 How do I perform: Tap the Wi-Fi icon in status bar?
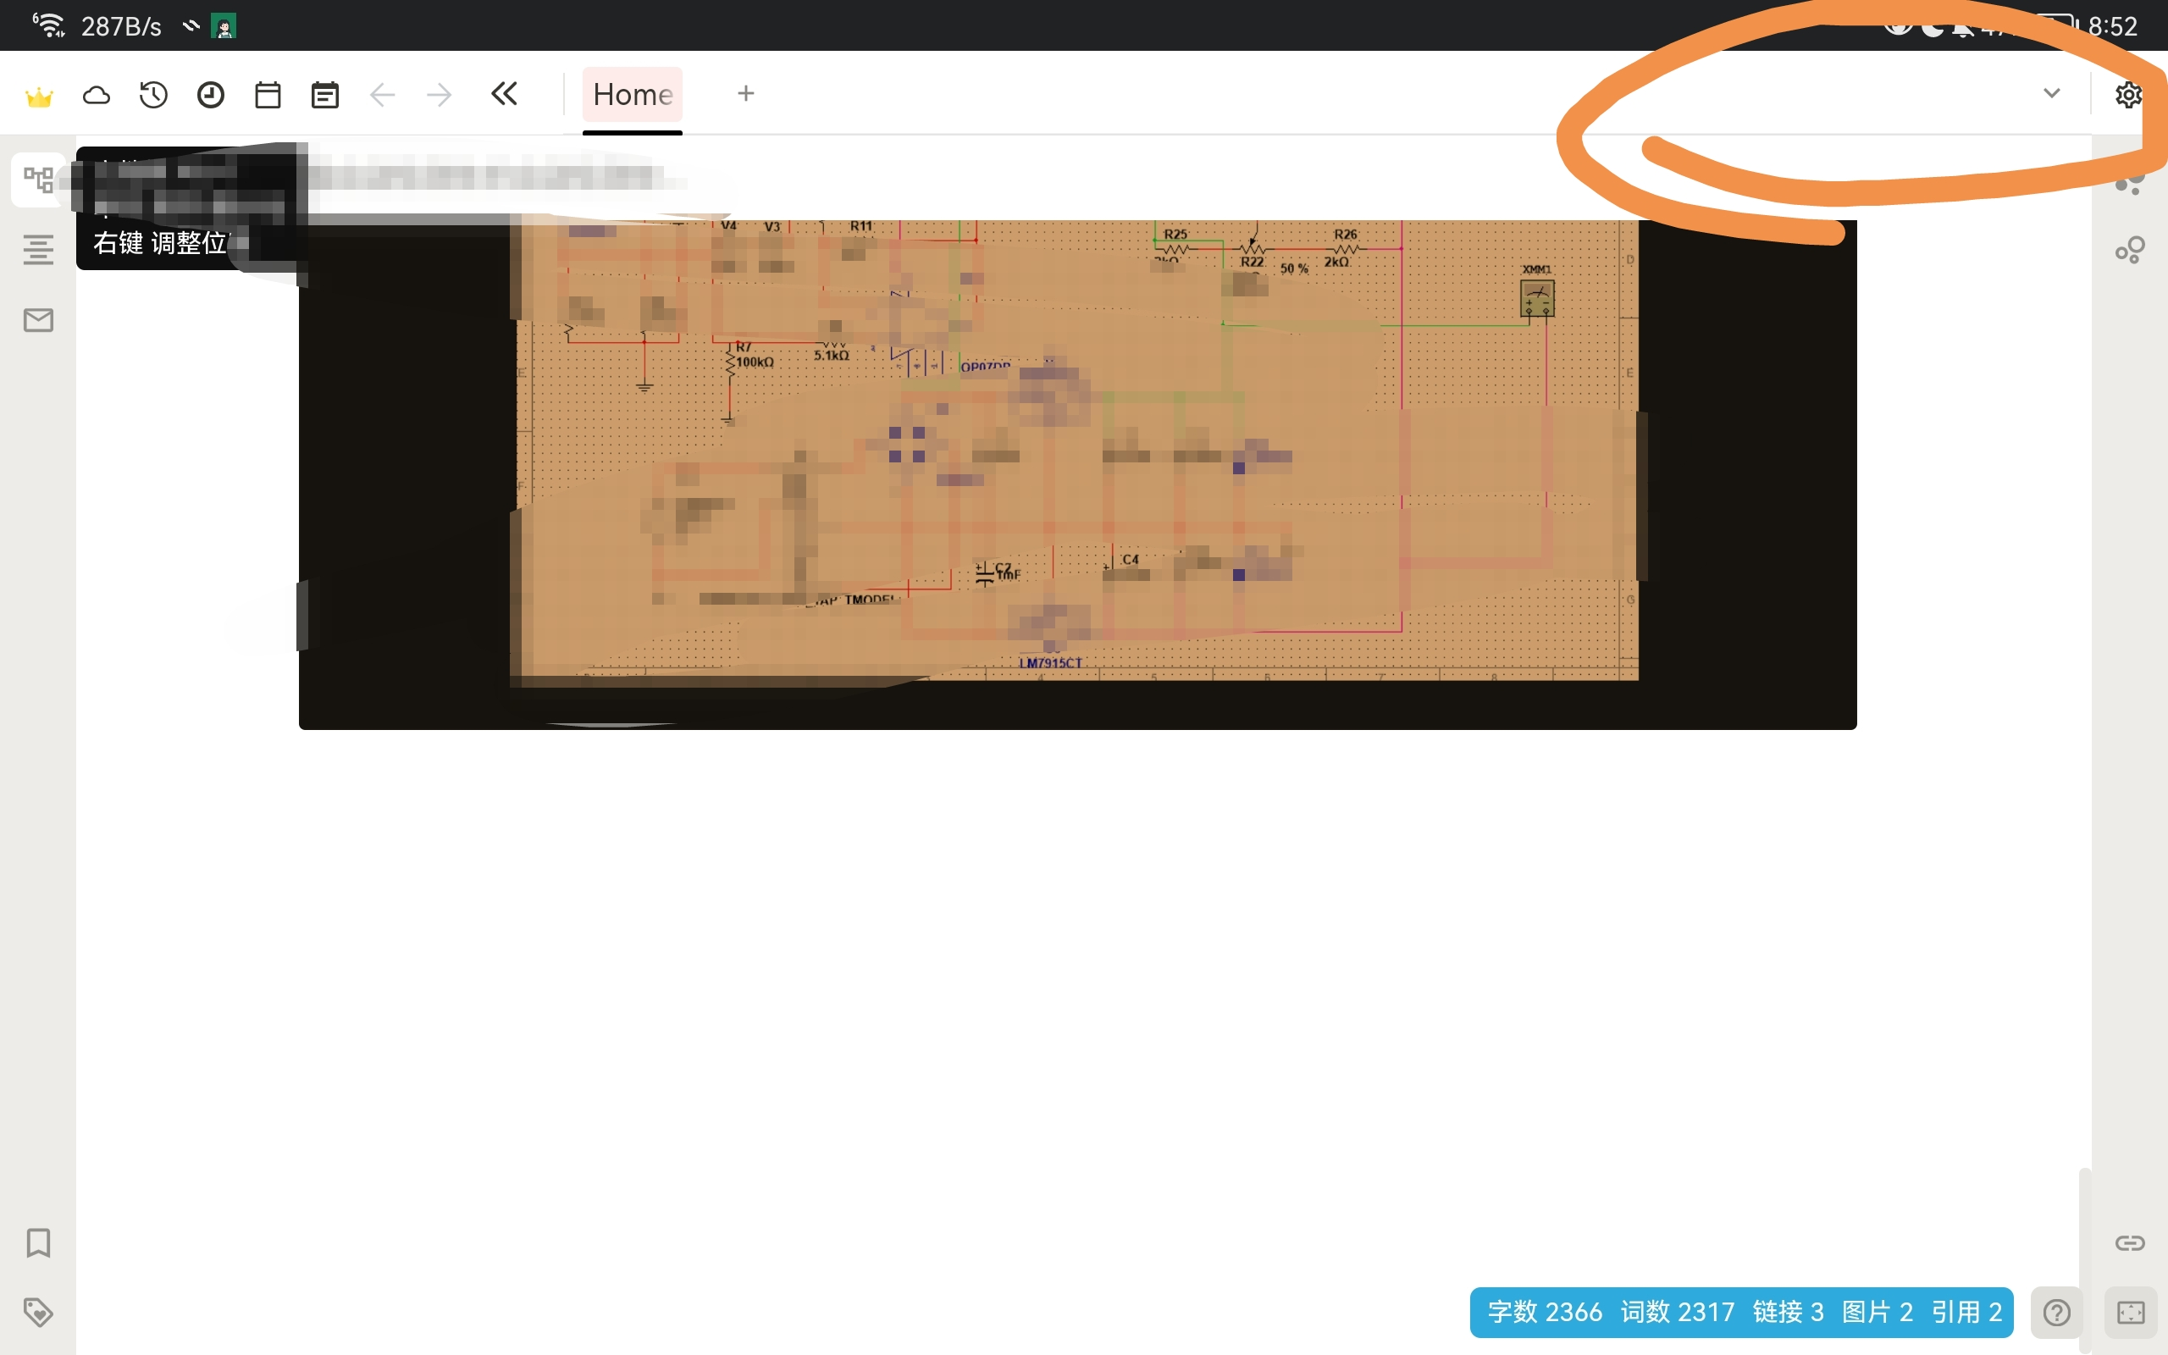[x=48, y=25]
